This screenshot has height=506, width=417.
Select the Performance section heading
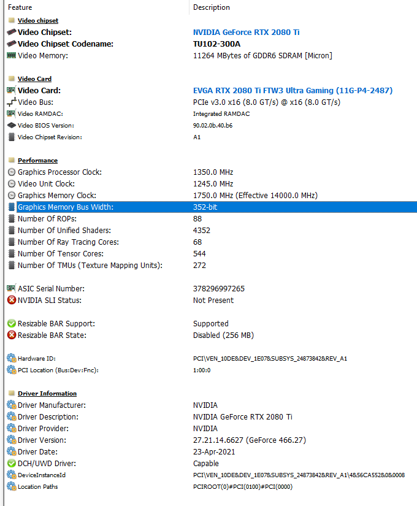[38, 160]
